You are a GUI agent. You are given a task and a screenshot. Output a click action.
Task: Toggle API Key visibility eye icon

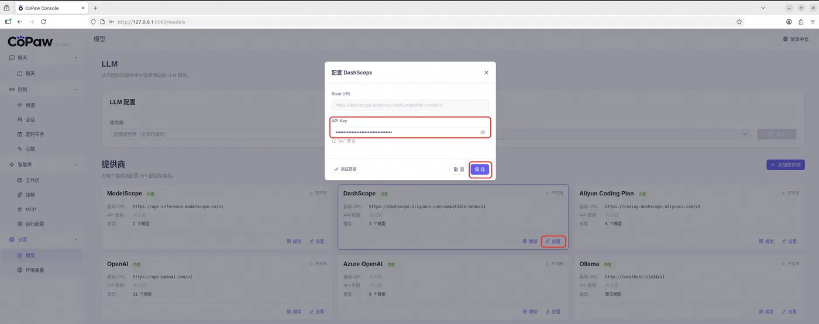[483, 132]
